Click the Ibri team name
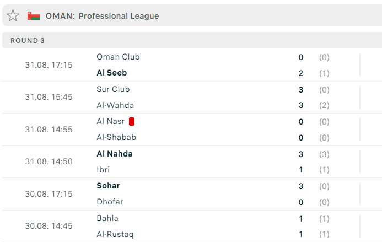Screen dimensions: 382x248 pos(103,170)
